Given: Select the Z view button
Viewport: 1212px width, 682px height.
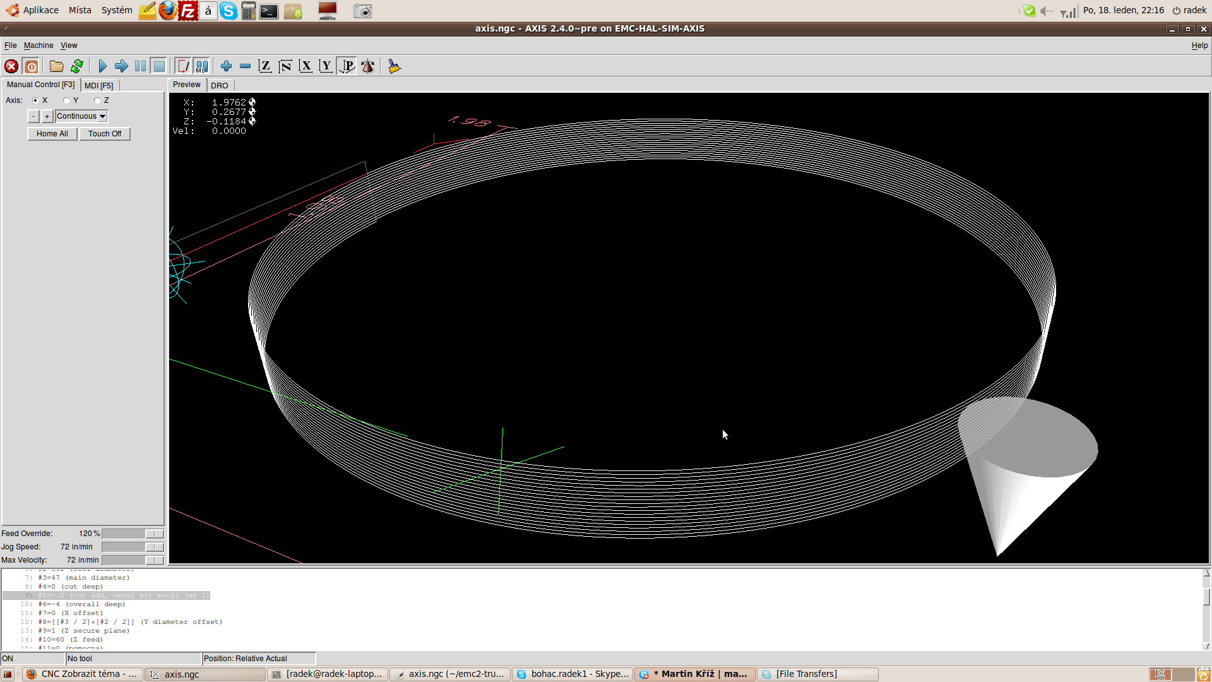Looking at the screenshot, I should tap(265, 66).
